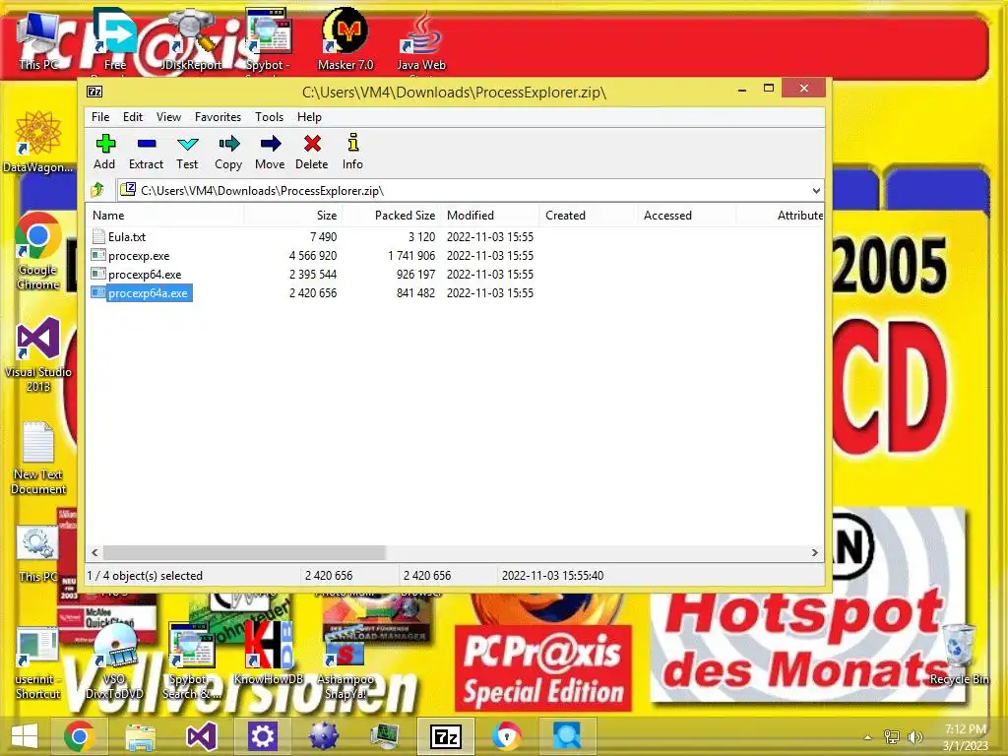Open the Visual Studio 2013 desktop shortcut
Viewport: 1008px width, 756px height.
click(38, 354)
